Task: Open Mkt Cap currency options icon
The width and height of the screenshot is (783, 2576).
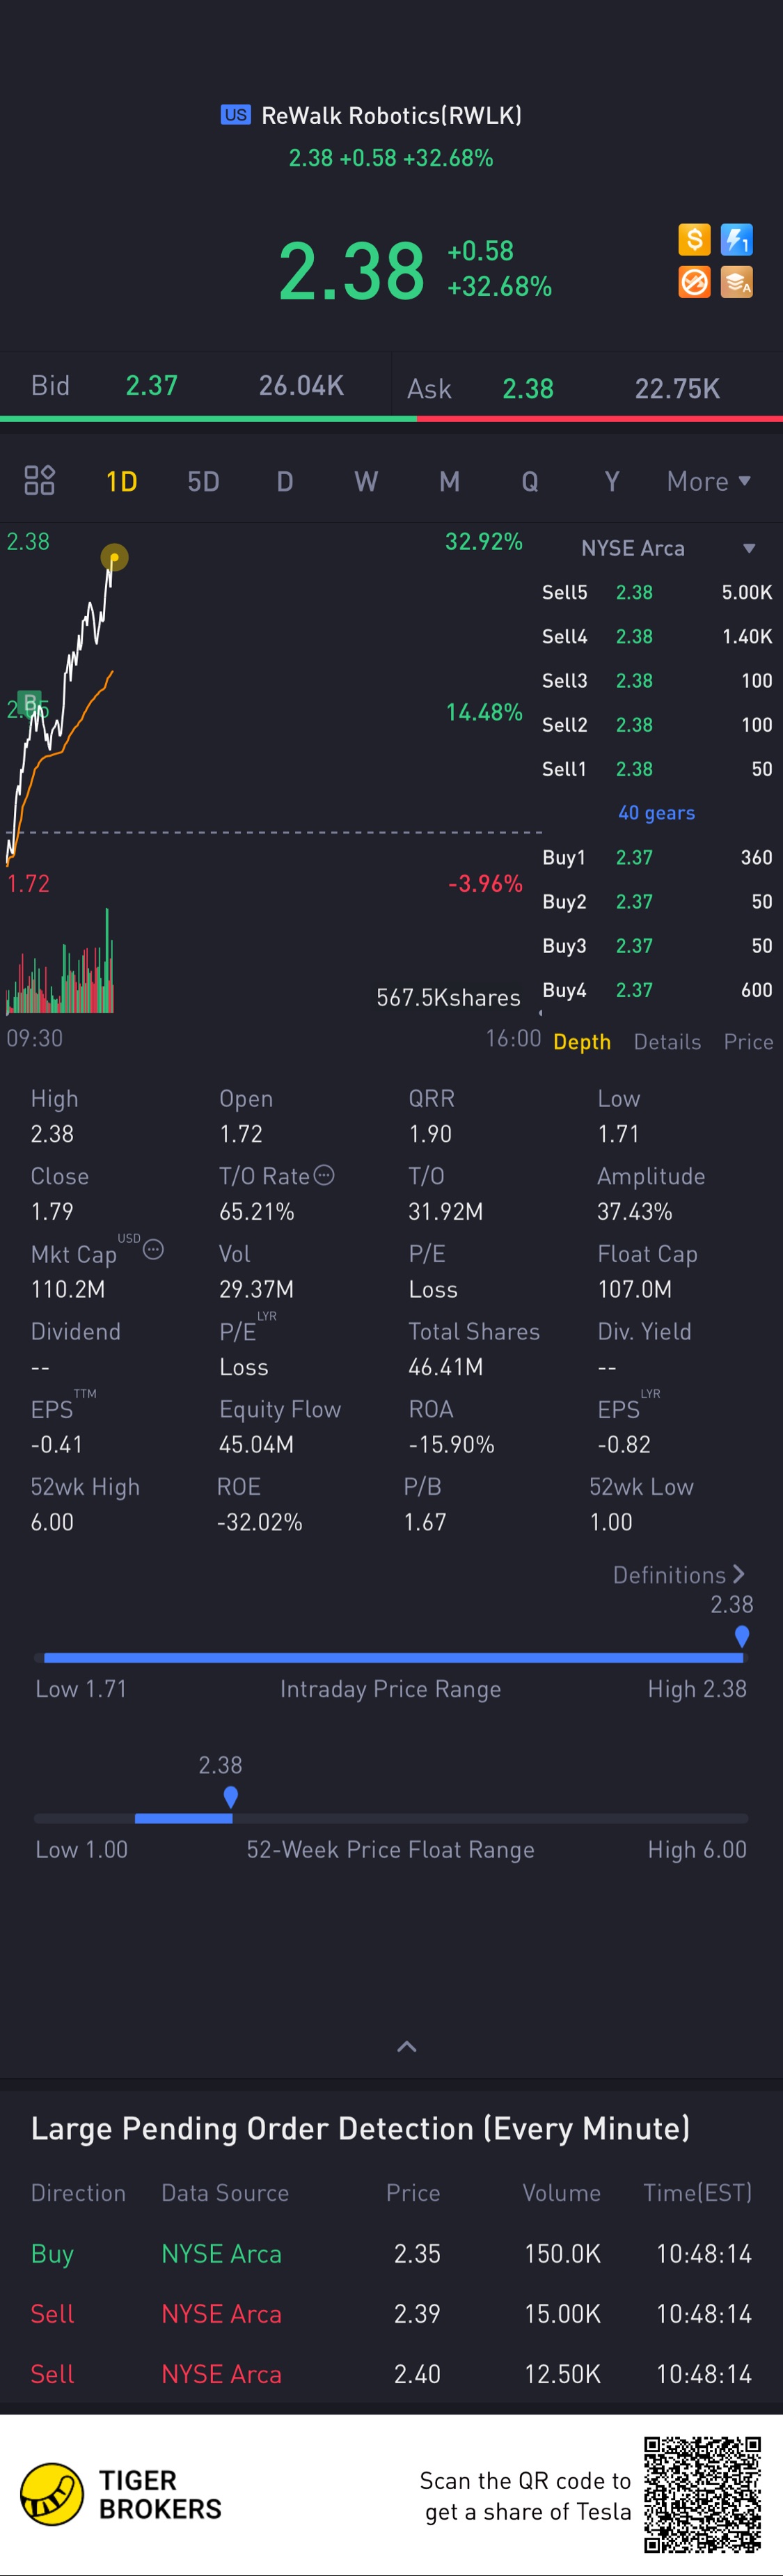Action: (x=153, y=1249)
